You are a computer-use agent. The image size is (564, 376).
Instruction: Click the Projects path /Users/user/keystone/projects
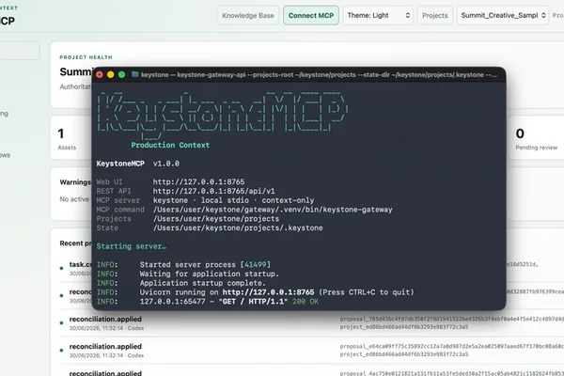point(216,219)
